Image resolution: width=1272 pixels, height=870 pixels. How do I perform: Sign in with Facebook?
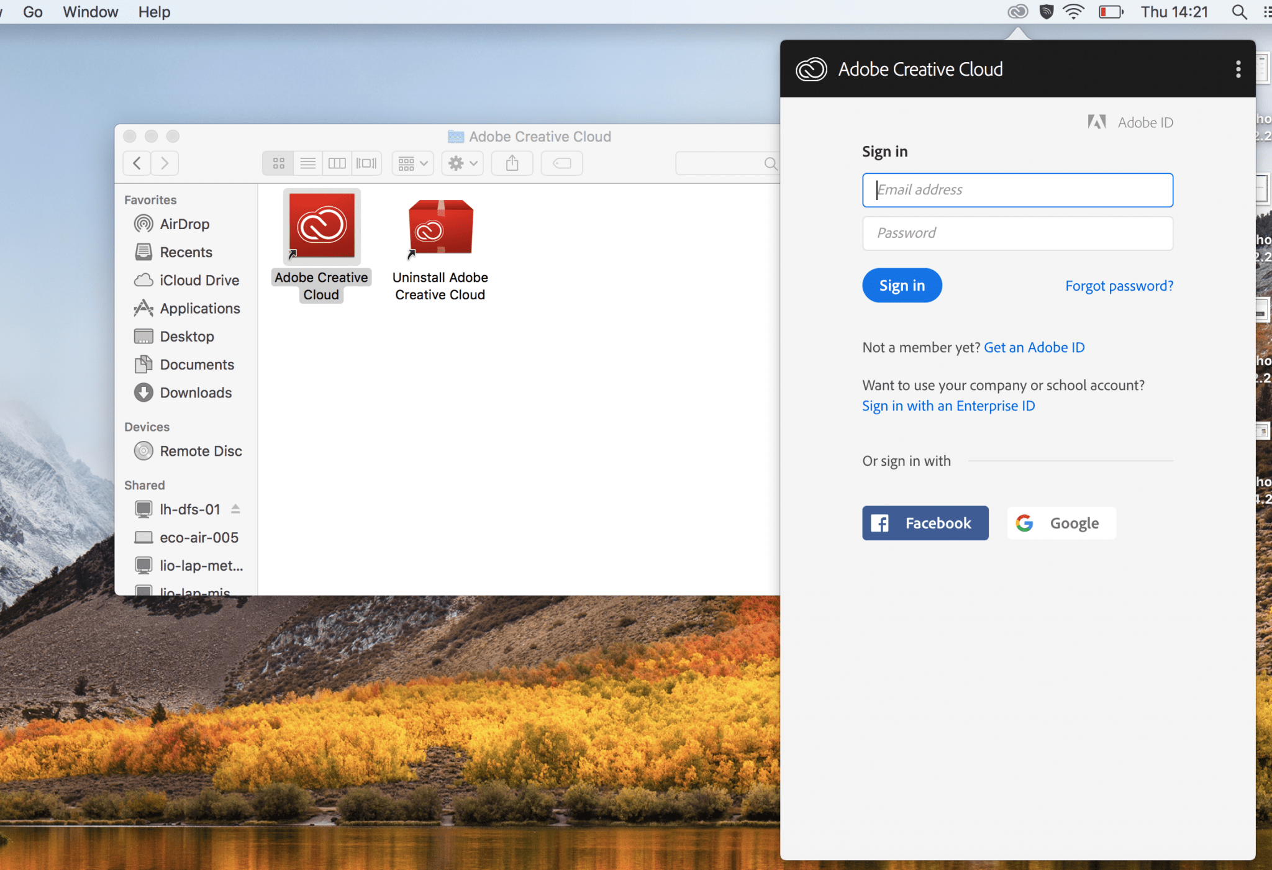(x=925, y=523)
